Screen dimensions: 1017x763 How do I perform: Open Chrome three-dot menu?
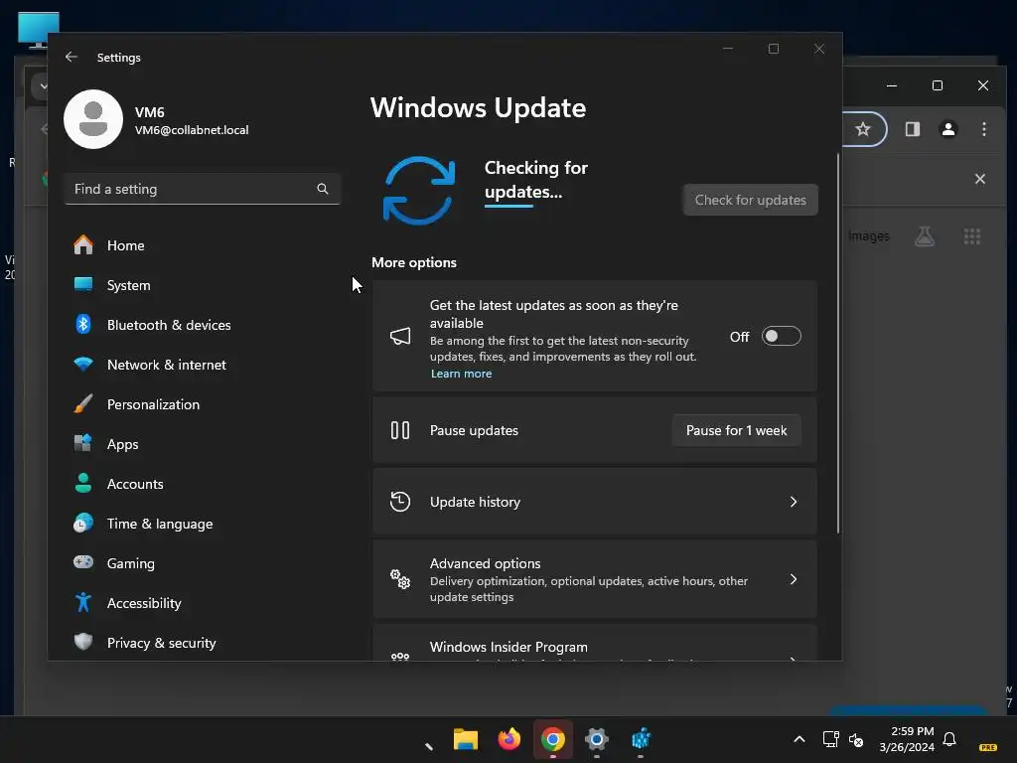pos(984,129)
